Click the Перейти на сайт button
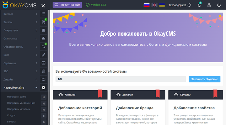The image size is (226, 125). tap(67, 5)
